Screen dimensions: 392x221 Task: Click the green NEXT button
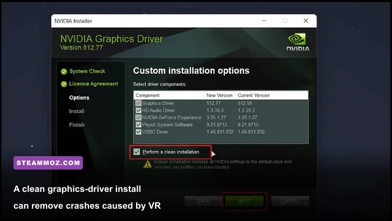point(244,201)
